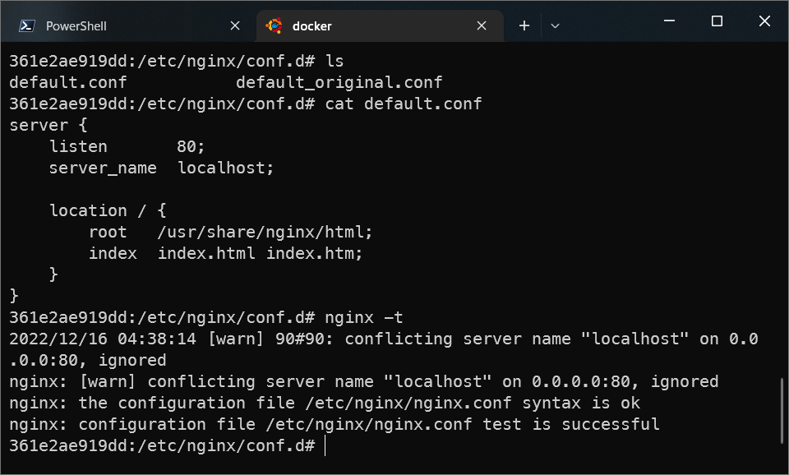
Task: Click the 'listen 80;' line
Action: pyautogui.click(x=127, y=146)
